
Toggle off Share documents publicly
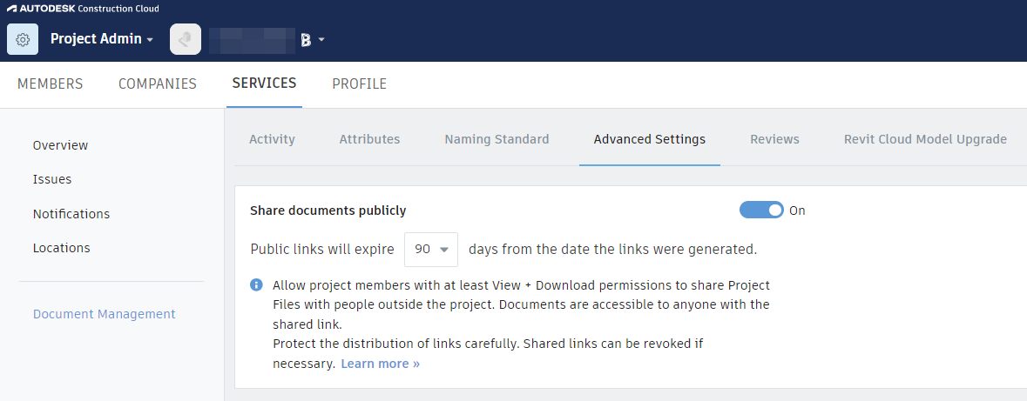[x=761, y=210]
